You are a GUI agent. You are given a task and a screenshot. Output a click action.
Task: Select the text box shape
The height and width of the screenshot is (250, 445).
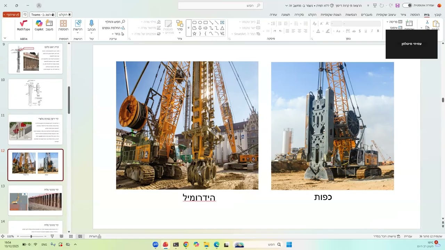222,23
